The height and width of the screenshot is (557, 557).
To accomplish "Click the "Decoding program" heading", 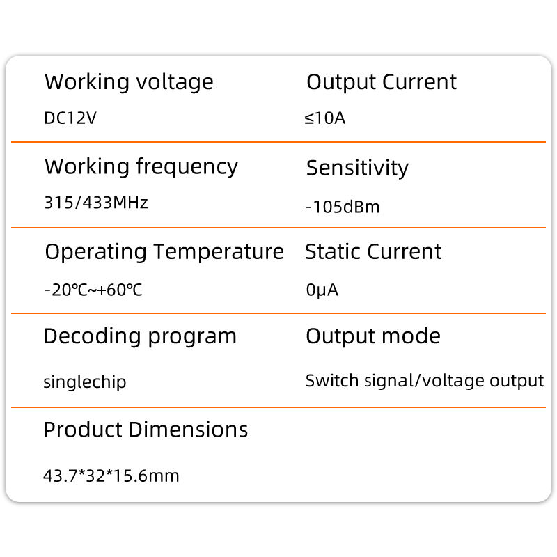I will point(140,336).
